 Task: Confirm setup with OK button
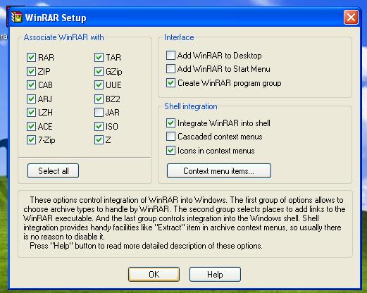(x=154, y=274)
